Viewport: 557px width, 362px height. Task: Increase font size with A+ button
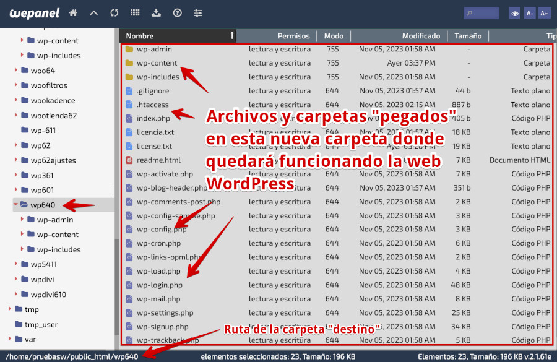coord(544,14)
